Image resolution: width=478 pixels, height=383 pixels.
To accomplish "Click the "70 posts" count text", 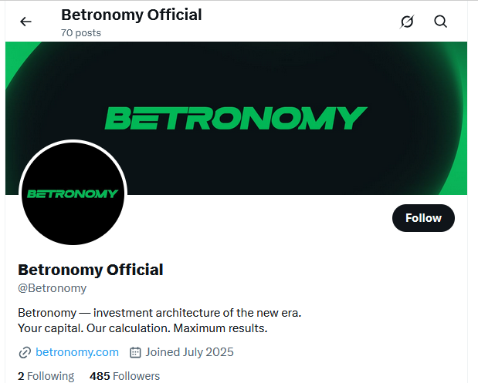I will pos(80,32).
